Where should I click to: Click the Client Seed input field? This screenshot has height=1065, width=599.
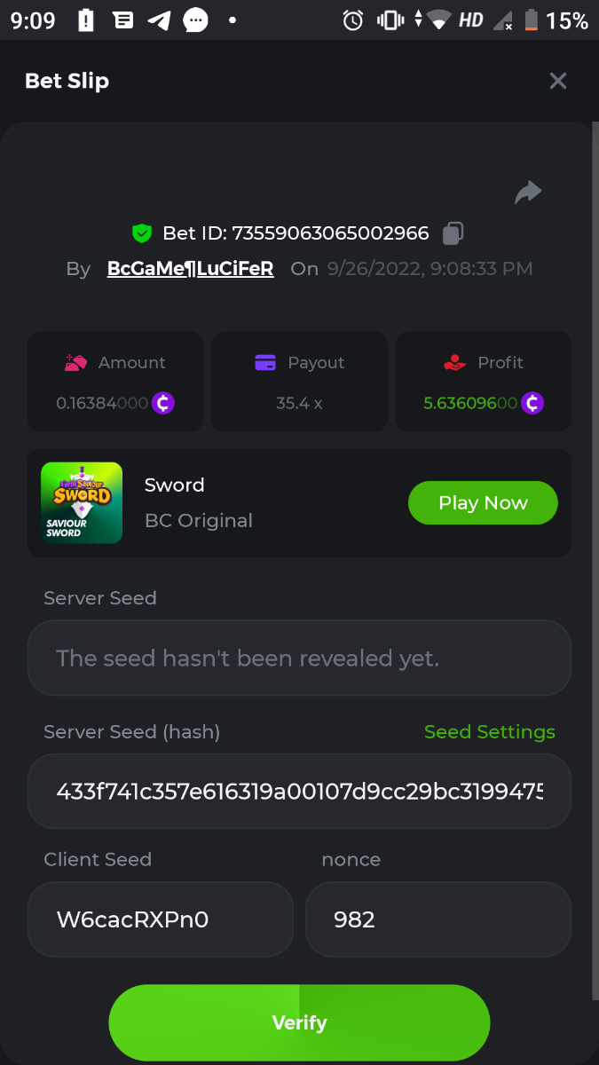161,919
